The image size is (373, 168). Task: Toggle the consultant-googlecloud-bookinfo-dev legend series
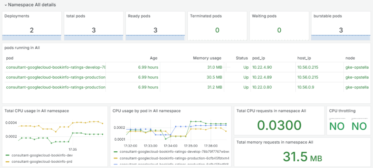(x=42, y=155)
